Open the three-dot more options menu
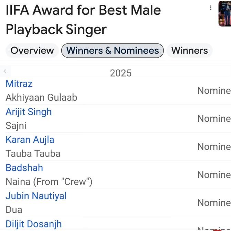 211,8
